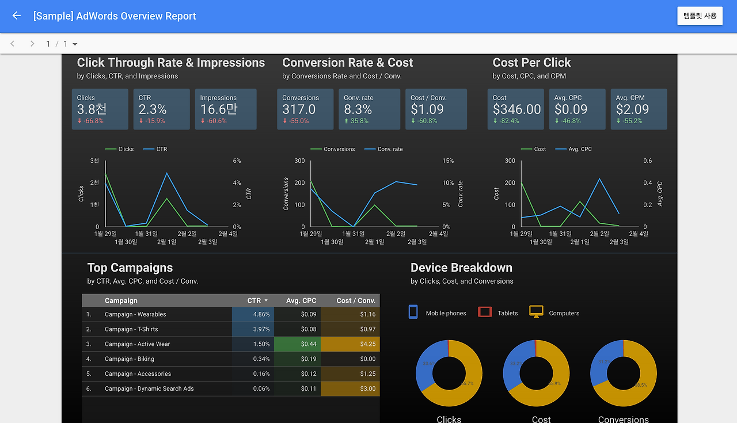The width and height of the screenshot is (737, 423).
Task: Click the Cost donut chart
Action: tap(536, 373)
